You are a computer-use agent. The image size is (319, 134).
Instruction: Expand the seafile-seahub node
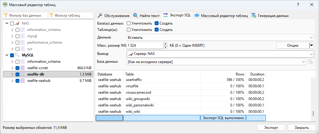(x=12, y=81)
